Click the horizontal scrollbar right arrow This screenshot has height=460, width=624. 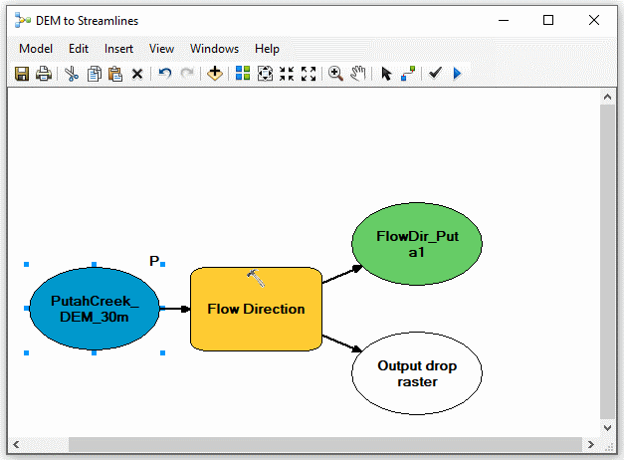coord(591,444)
